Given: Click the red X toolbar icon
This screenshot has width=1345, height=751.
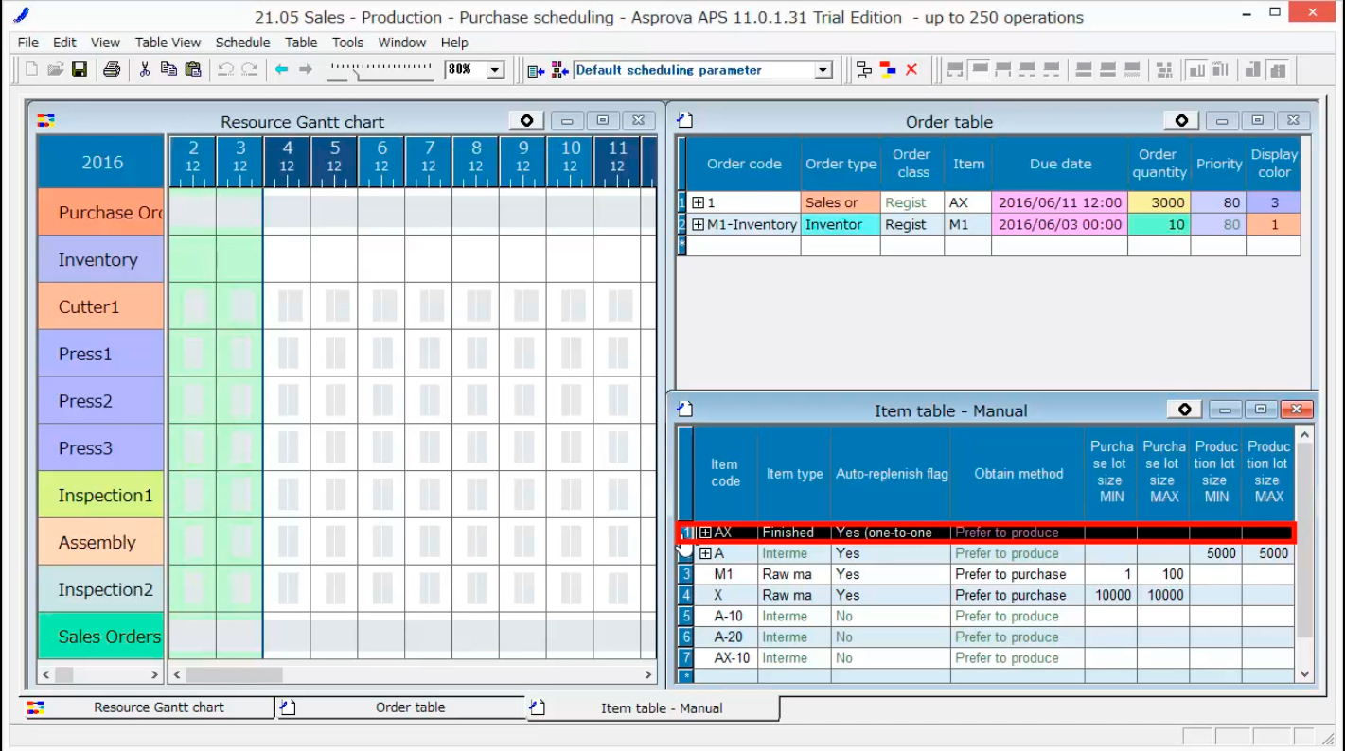Looking at the screenshot, I should click(x=911, y=70).
